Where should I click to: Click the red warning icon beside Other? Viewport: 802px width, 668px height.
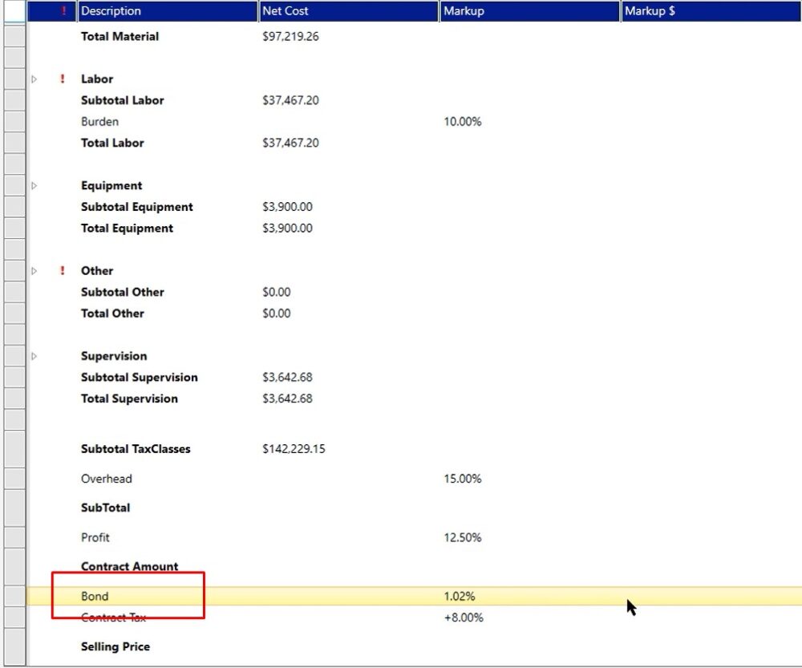click(63, 271)
